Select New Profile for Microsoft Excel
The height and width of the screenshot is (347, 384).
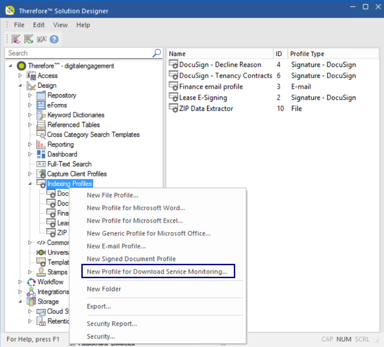click(158, 221)
